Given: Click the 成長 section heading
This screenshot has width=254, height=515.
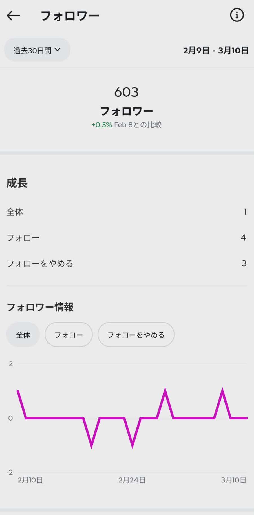Looking at the screenshot, I should (x=17, y=183).
